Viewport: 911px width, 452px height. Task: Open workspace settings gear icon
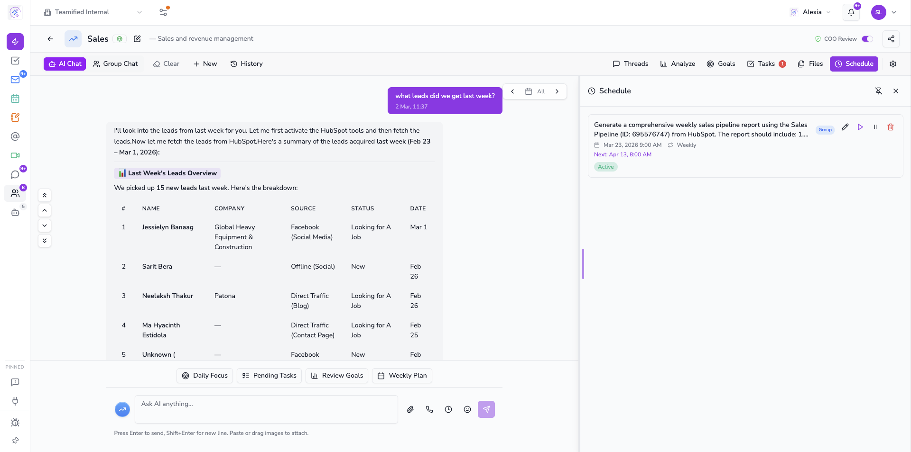pyautogui.click(x=893, y=64)
